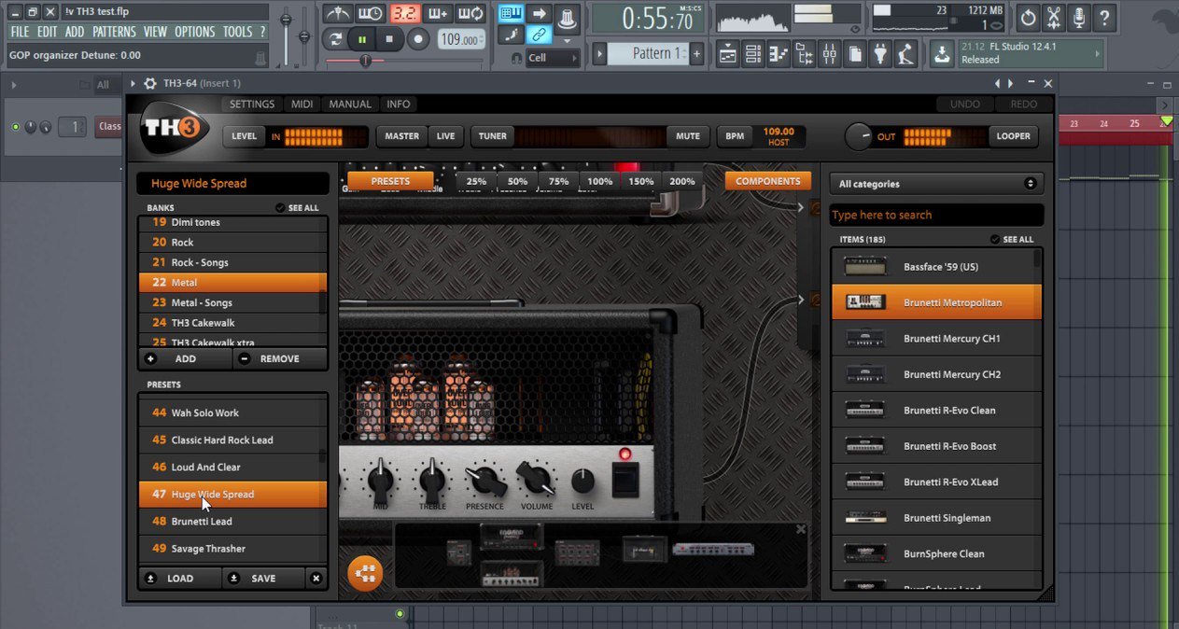Enable the TH3 LOOPER
The height and width of the screenshot is (629, 1179).
coord(1013,136)
